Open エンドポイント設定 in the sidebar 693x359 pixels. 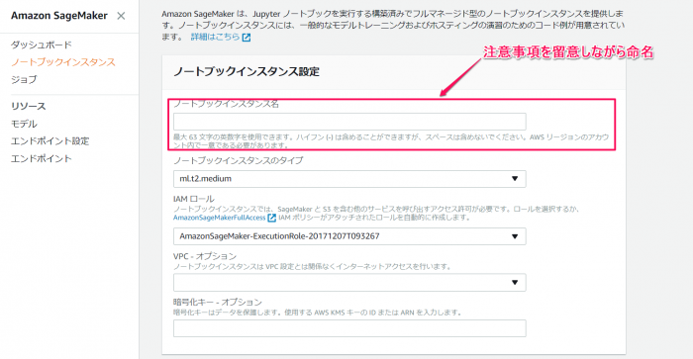49,140
